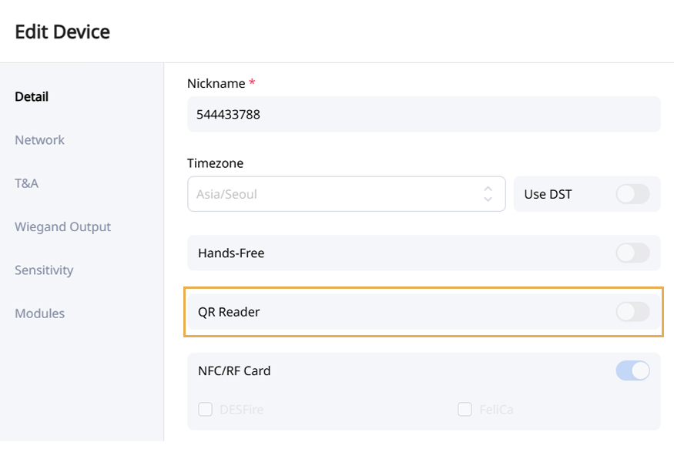This screenshot has width=674, height=449.
Task: Open the Modules section
Action: click(39, 313)
